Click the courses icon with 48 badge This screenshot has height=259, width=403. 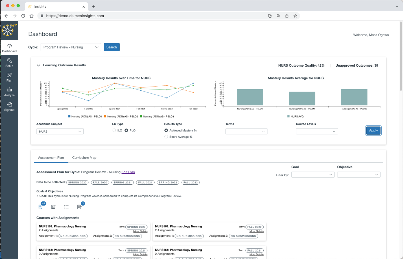coord(40,207)
